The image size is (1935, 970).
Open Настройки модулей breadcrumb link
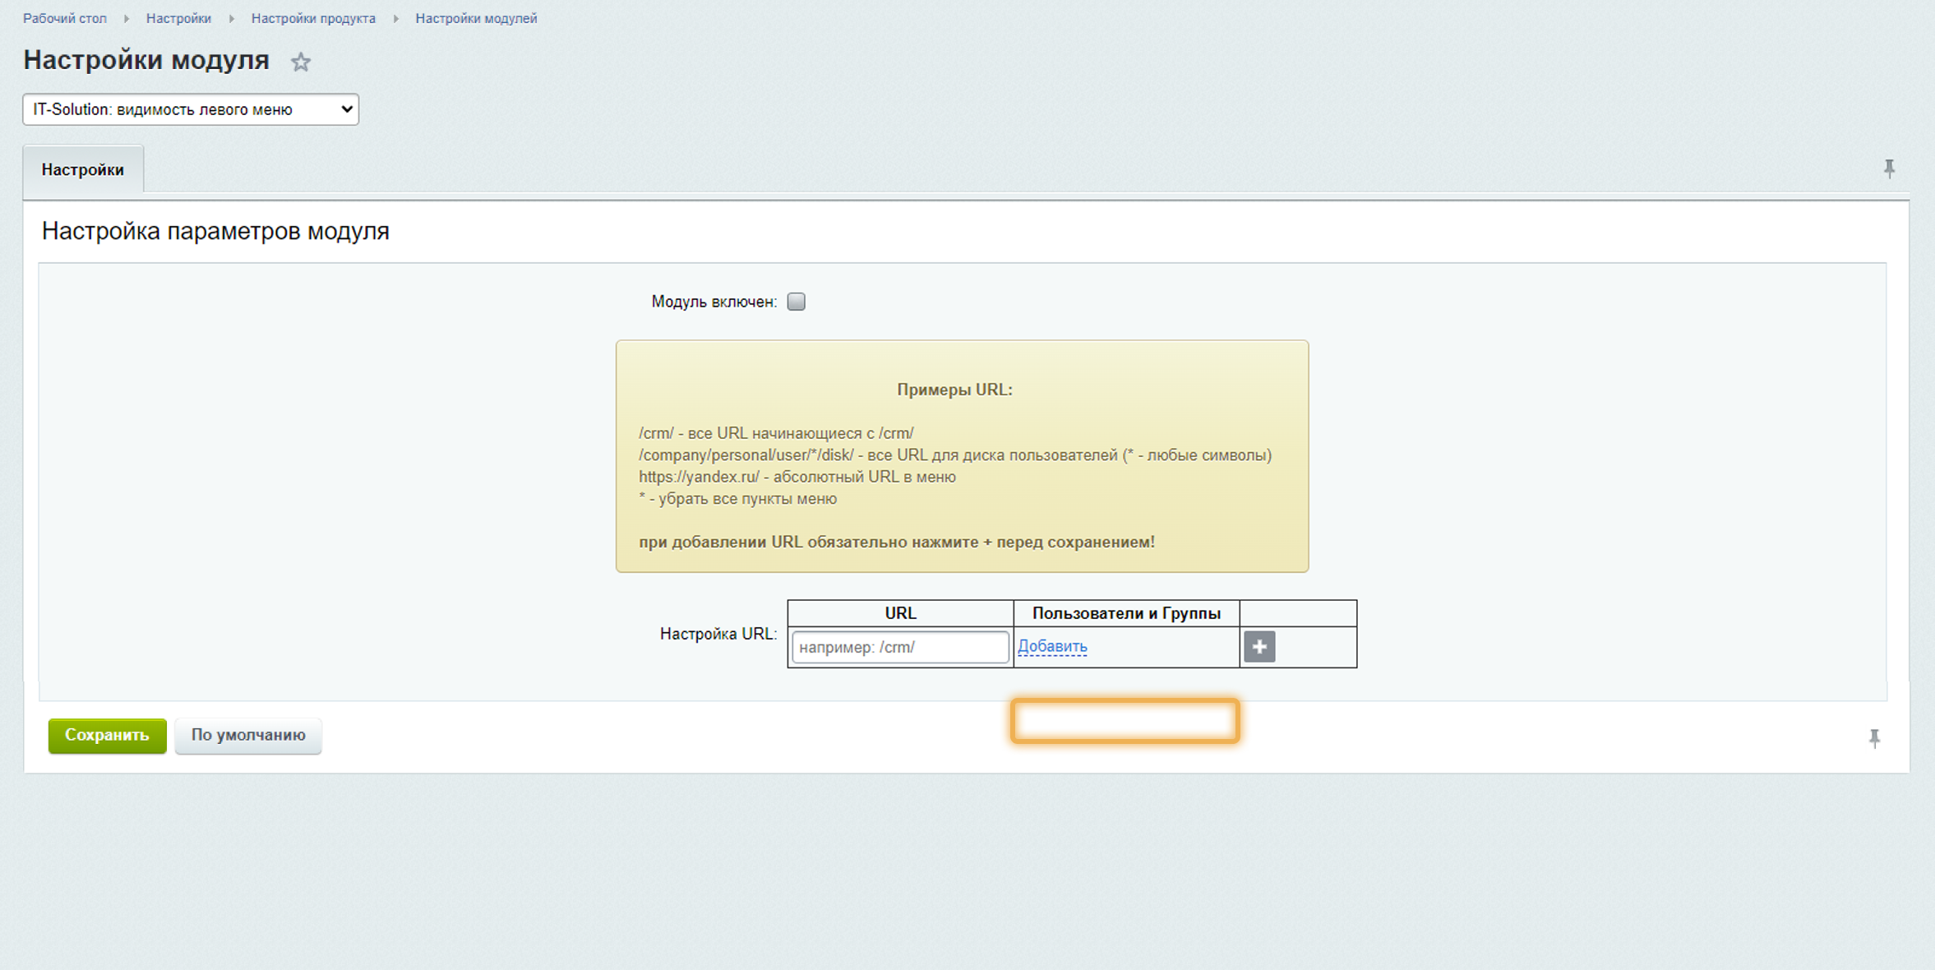(x=476, y=18)
